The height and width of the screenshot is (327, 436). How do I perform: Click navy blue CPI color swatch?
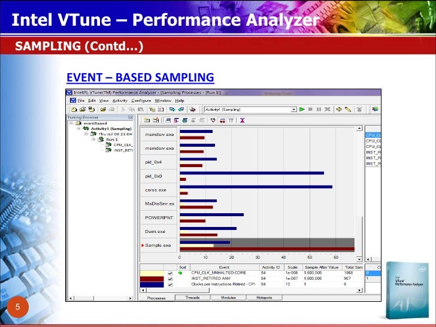152,284
